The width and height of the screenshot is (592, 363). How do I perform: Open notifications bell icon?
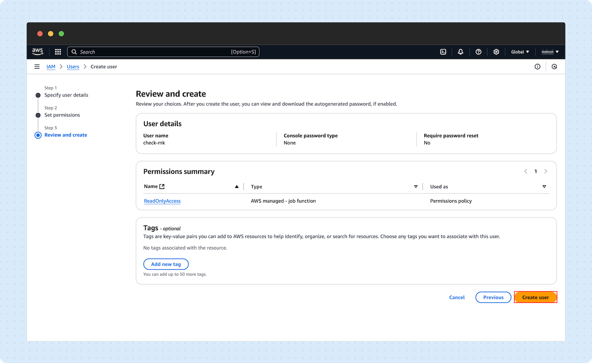[461, 52]
